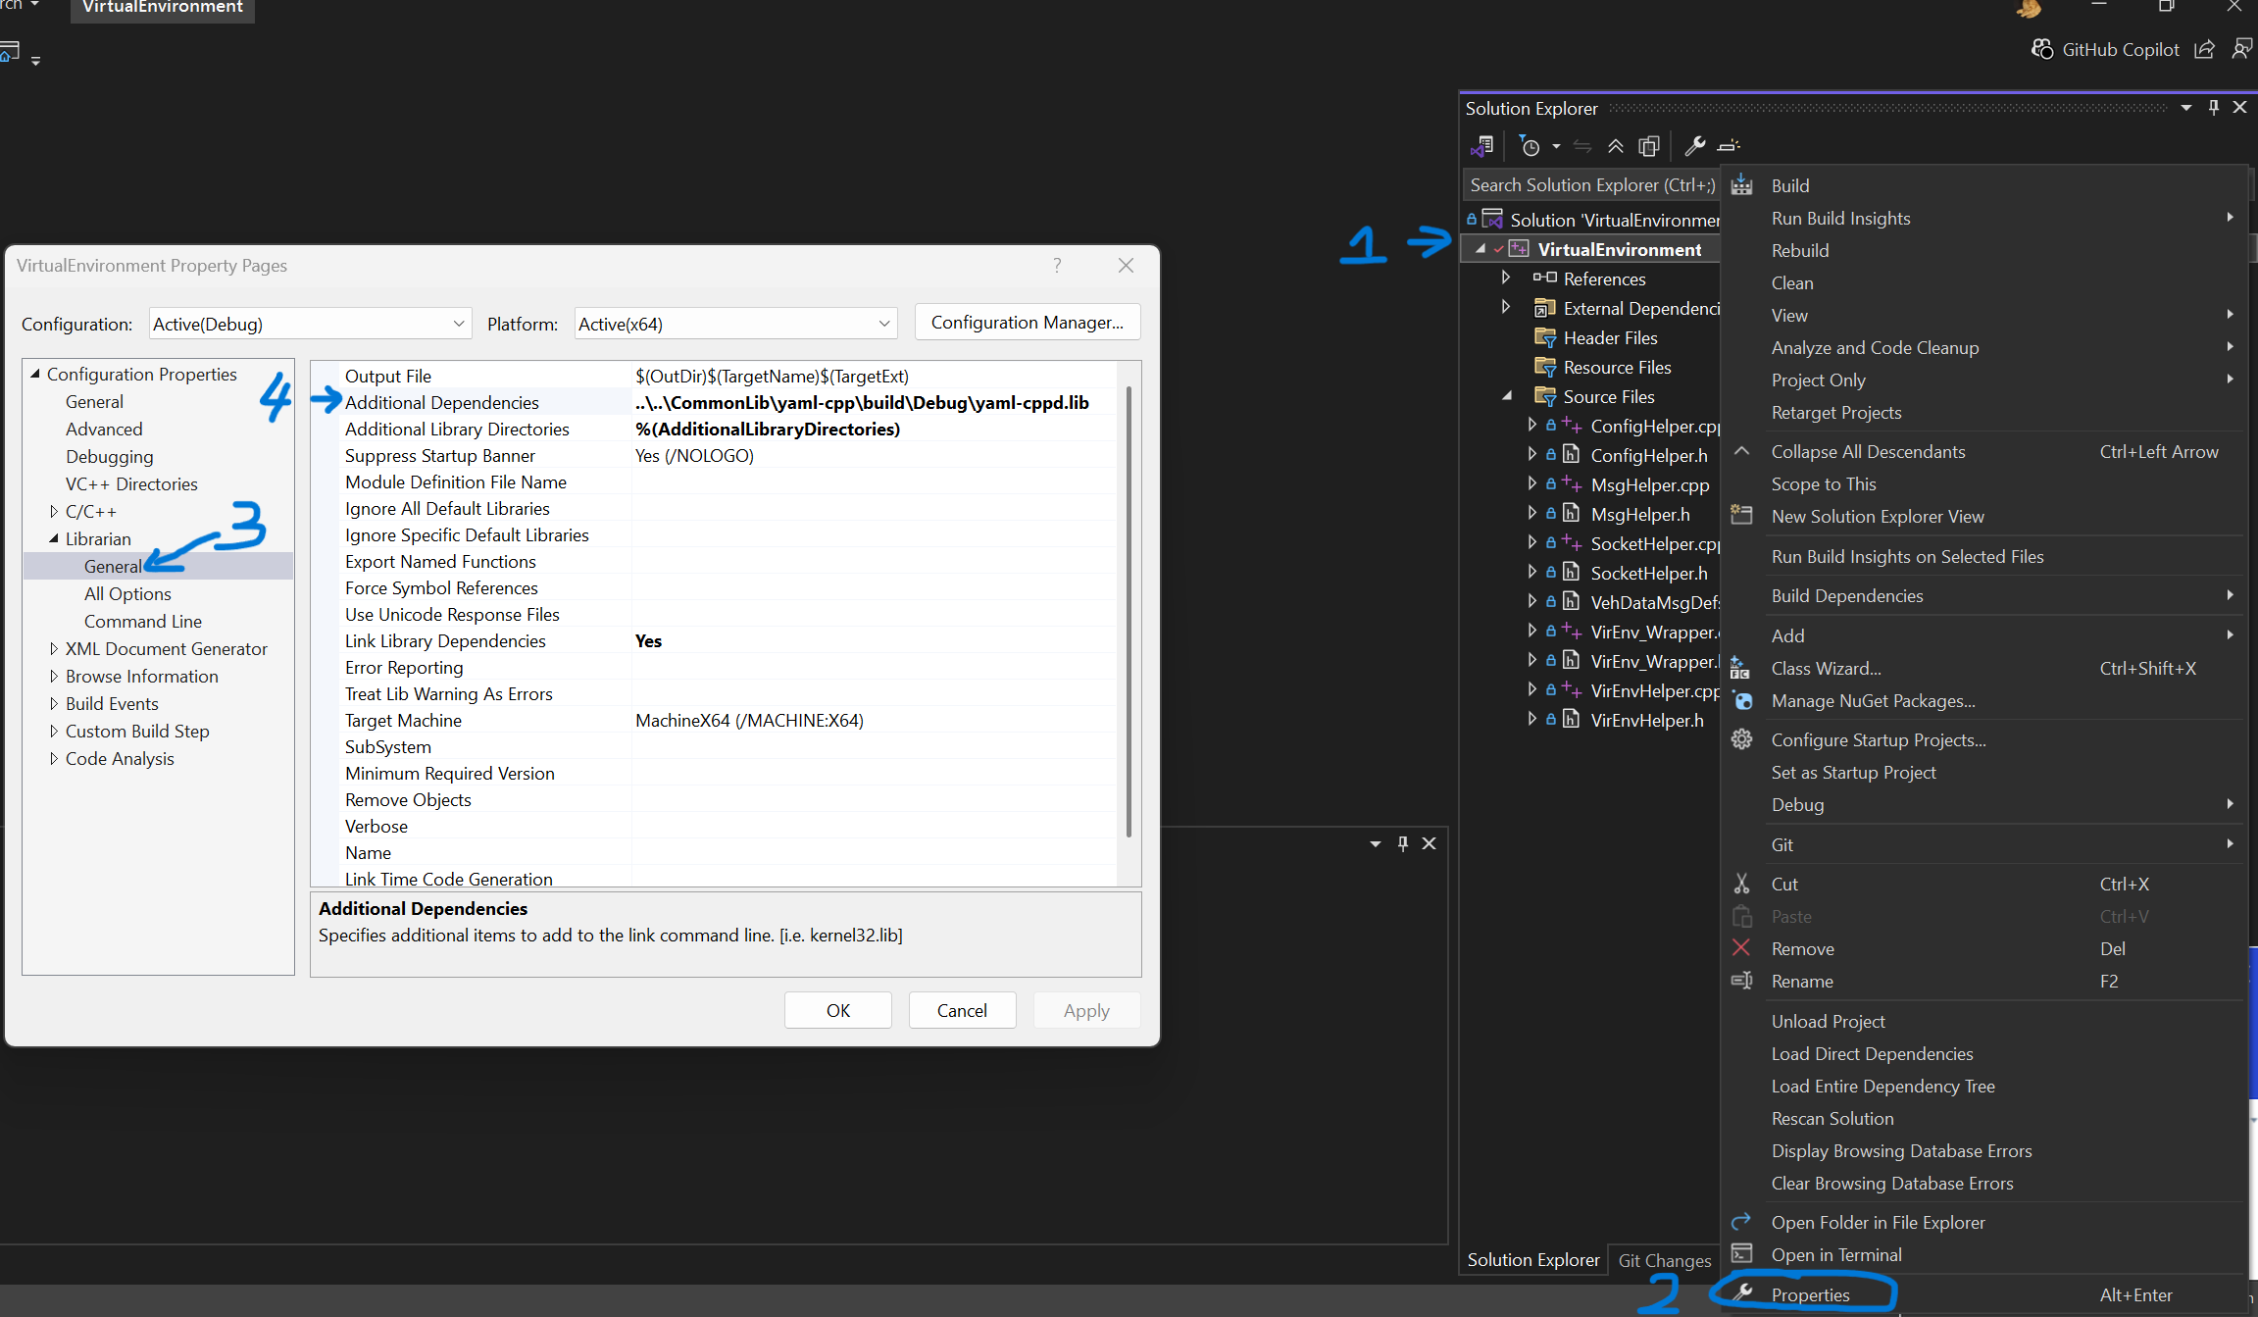The width and height of the screenshot is (2258, 1317).
Task: Click the Apply button in Property Pages
Action: 1086,1010
